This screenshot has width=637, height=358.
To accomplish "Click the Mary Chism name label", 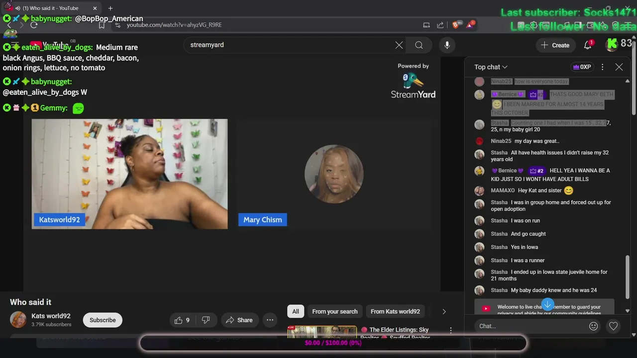I will (x=262, y=220).
